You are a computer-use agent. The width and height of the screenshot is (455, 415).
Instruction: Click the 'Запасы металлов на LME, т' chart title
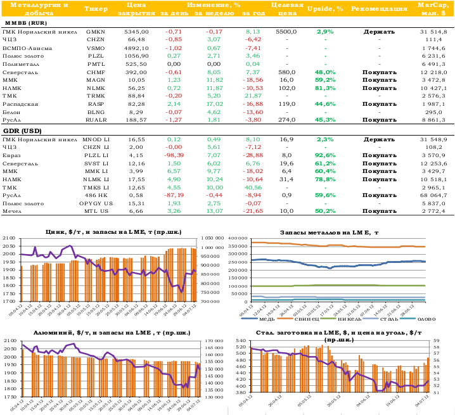pyautogui.click(x=329, y=233)
